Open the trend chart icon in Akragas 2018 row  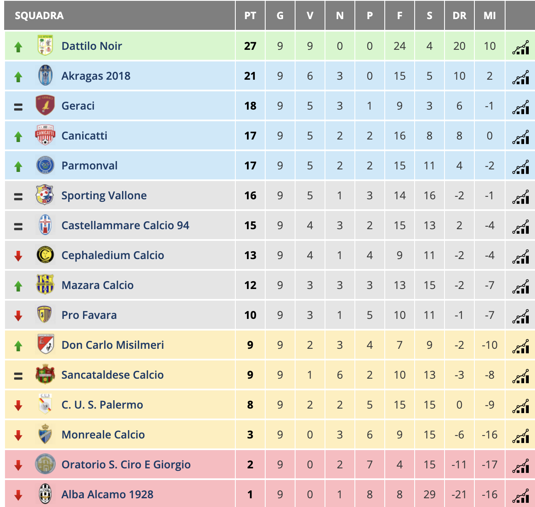520,77
